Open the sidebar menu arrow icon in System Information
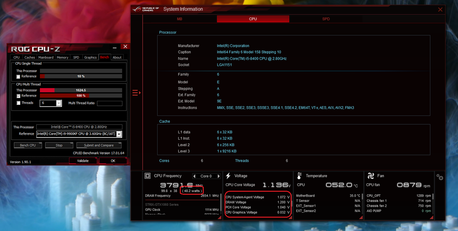The width and height of the screenshot is (458, 231). click(x=137, y=93)
